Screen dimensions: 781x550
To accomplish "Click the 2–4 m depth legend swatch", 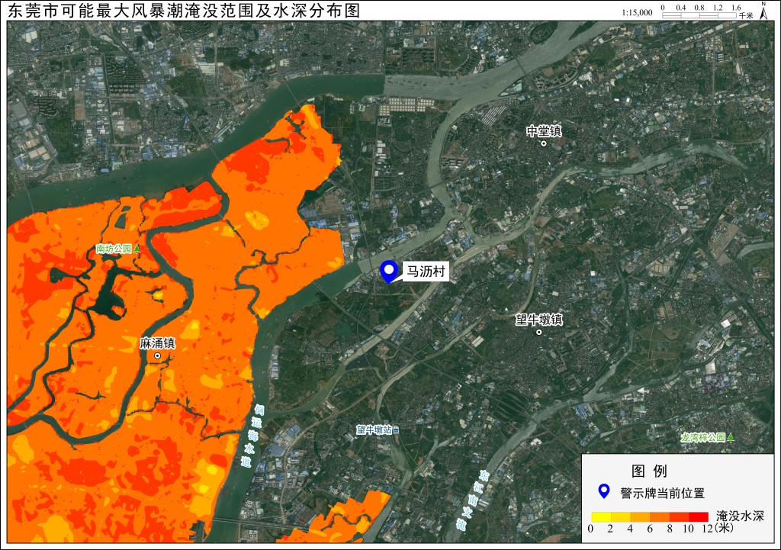I will pos(621,516).
